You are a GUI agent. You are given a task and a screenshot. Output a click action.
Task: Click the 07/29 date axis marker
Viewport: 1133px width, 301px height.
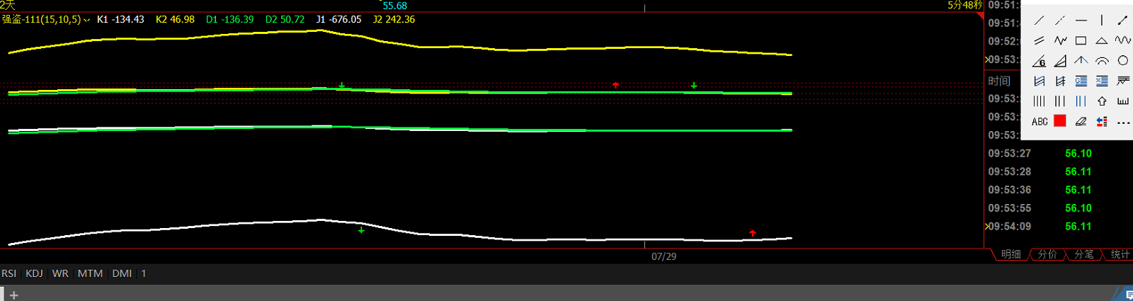coord(664,256)
